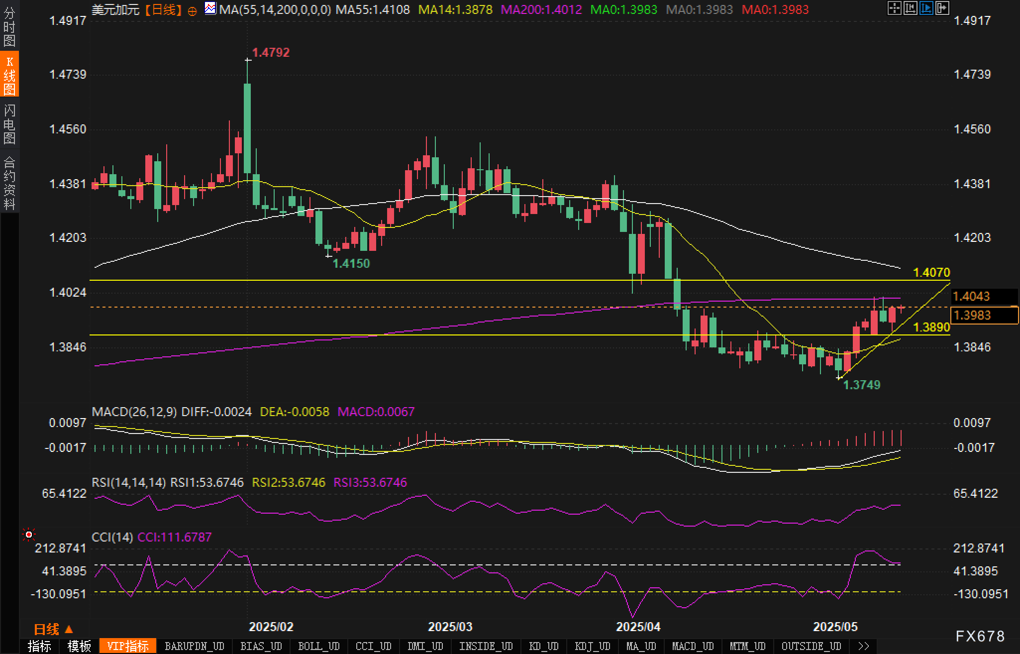Expand the 日线 period selector arrow
Viewport: 1020px width, 654px height.
[69, 629]
